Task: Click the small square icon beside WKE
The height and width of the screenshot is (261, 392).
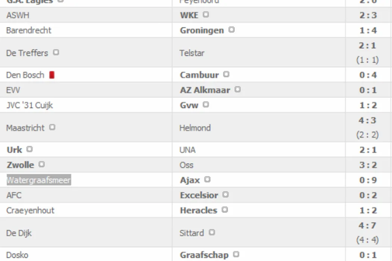Action: tap(206, 15)
